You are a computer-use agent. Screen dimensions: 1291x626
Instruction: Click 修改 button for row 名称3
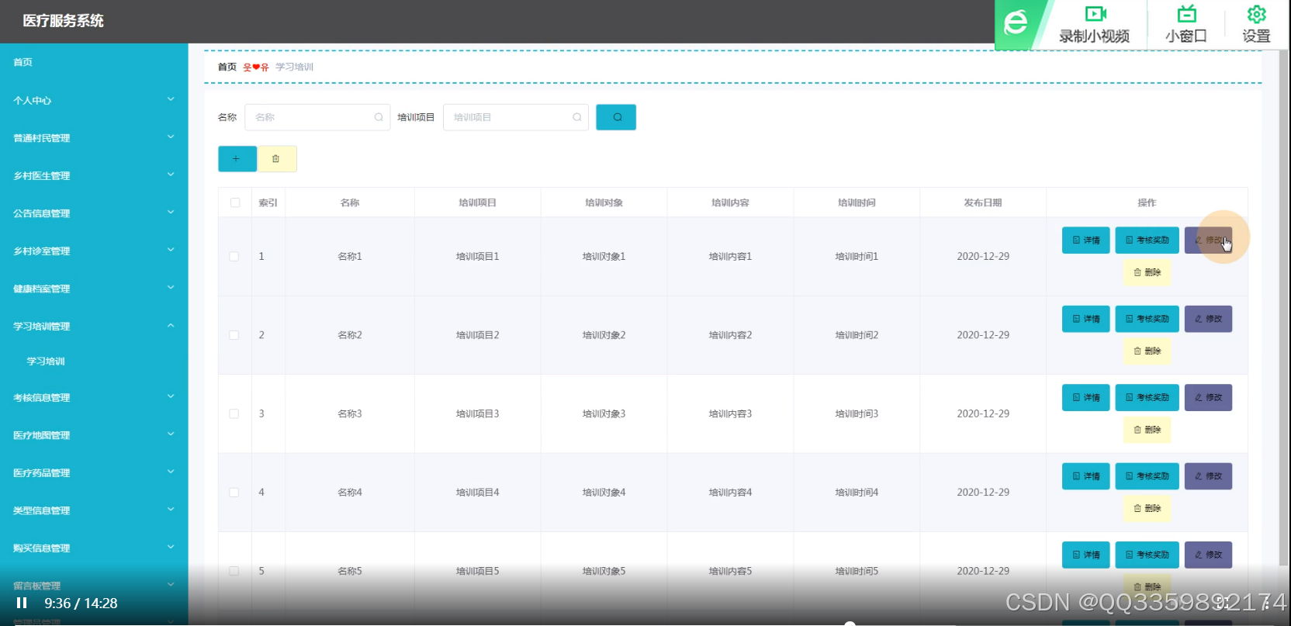(1208, 397)
